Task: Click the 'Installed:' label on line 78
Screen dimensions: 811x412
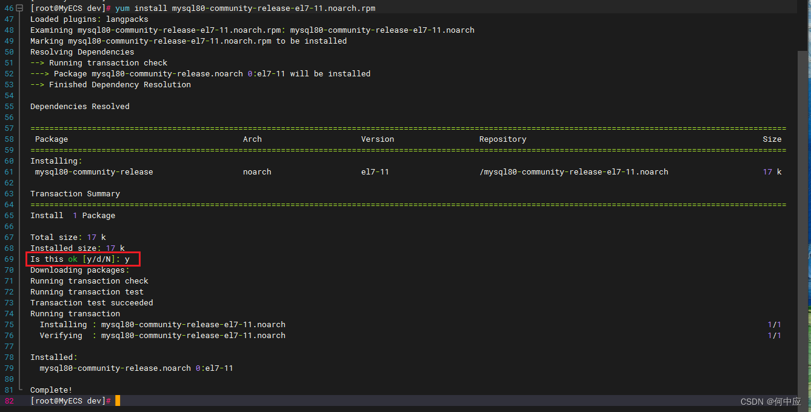Action: click(x=54, y=357)
